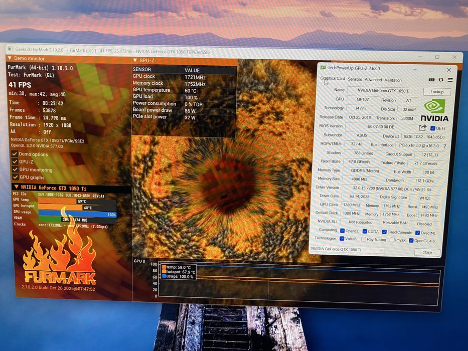Click the Resizable BAR Disabled field

tap(424, 224)
